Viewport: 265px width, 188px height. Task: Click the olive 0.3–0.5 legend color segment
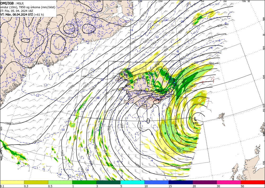[x=36, y=182]
